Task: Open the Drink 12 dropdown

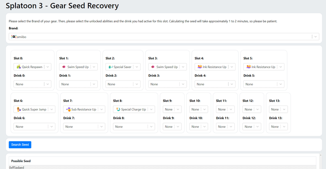Action: pos(252,126)
